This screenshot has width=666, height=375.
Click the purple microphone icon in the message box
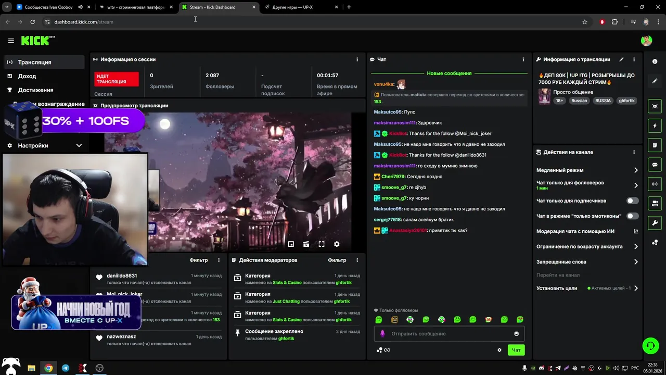pos(382,333)
